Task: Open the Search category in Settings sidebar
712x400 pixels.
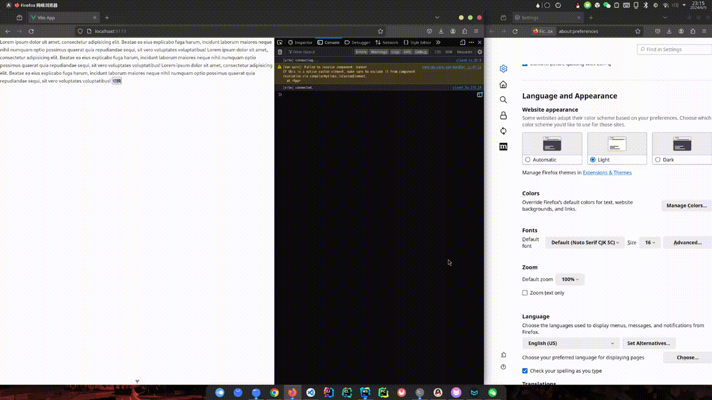Action: click(x=503, y=100)
